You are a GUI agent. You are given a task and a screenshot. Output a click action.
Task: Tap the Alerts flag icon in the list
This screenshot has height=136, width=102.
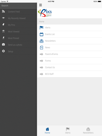pyautogui.click(x=41, y=27)
